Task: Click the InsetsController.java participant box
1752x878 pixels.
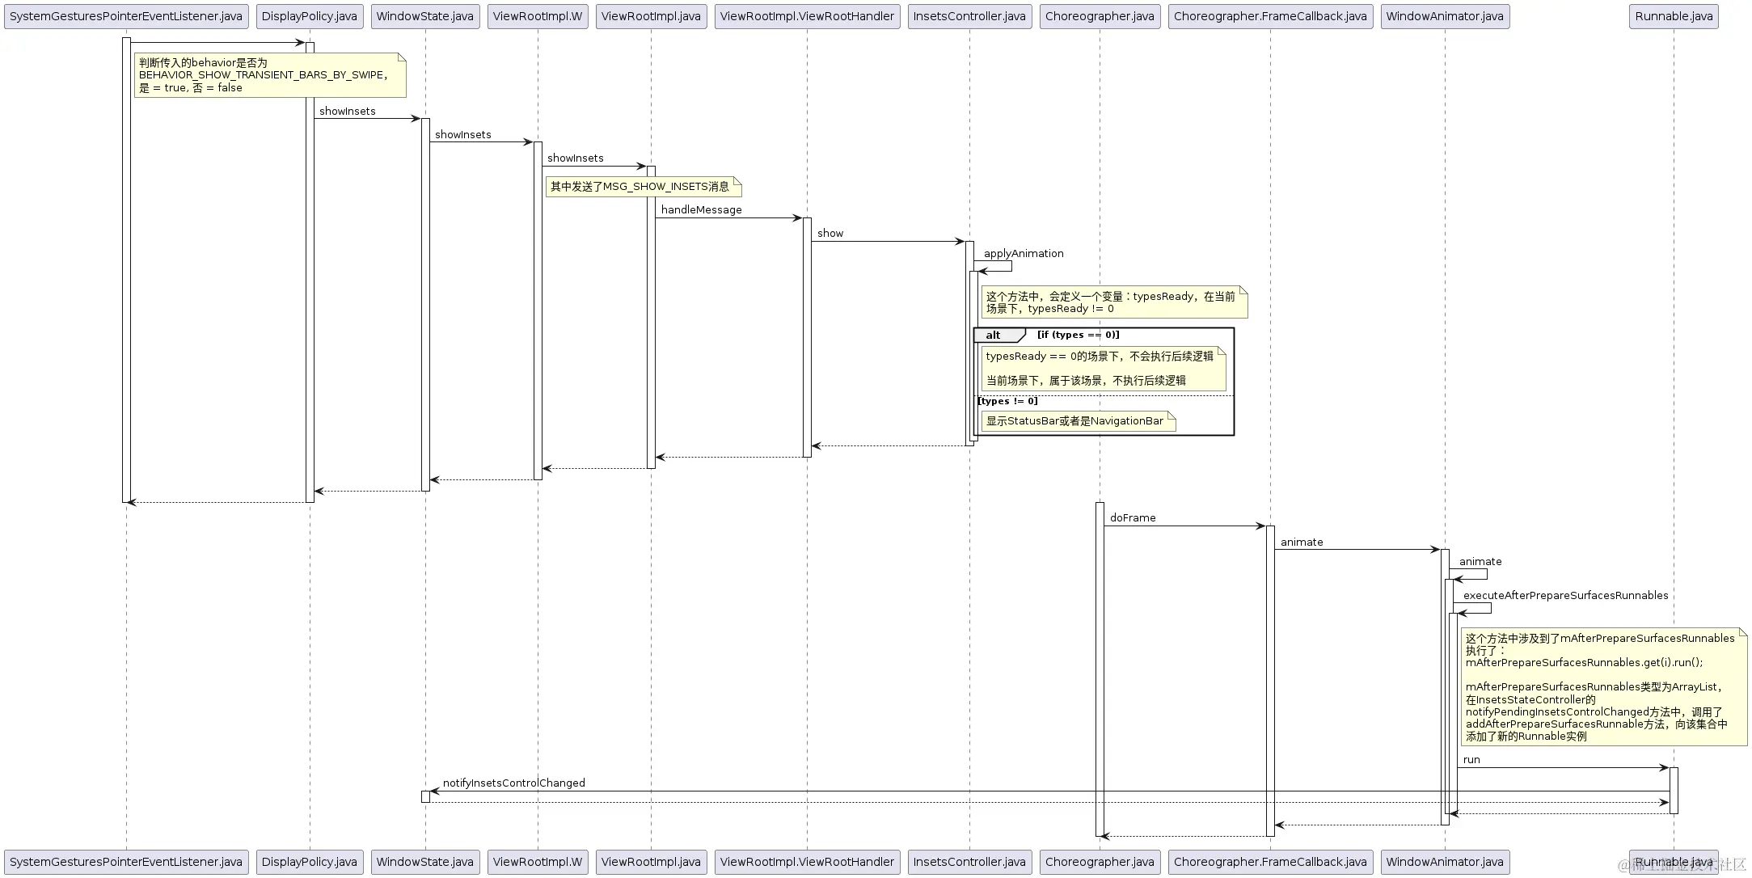Action: click(969, 15)
